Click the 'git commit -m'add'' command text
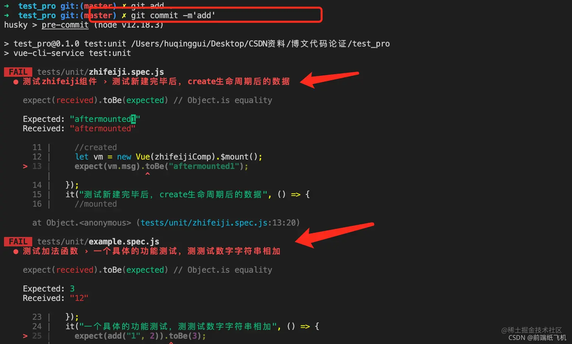 [x=173, y=16]
